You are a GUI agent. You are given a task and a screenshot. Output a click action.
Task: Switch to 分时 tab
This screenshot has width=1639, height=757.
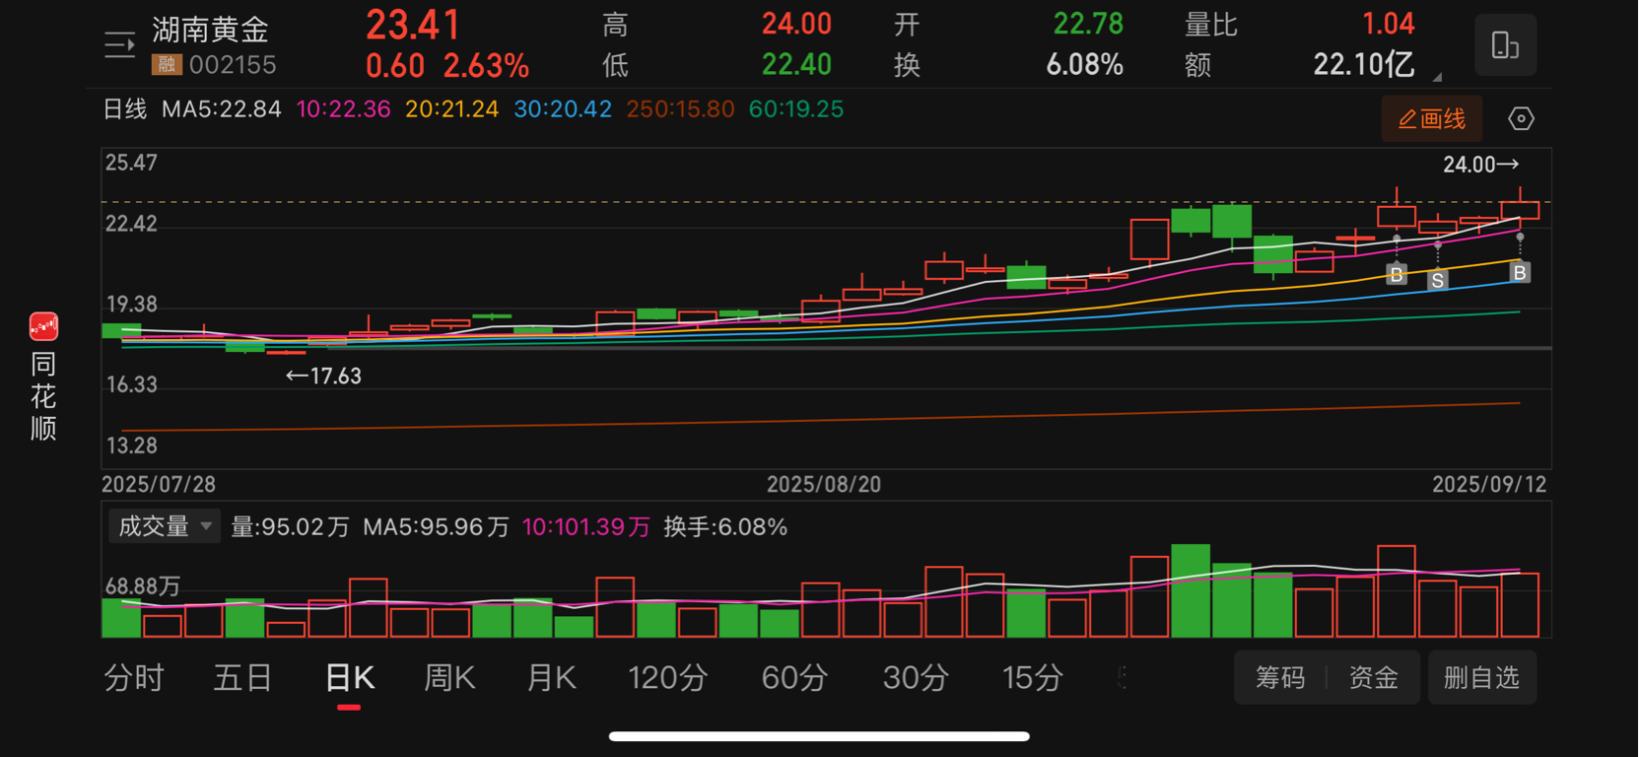134,678
